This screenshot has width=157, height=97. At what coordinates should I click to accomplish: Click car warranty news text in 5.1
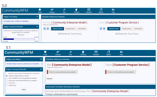coord(22,64)
